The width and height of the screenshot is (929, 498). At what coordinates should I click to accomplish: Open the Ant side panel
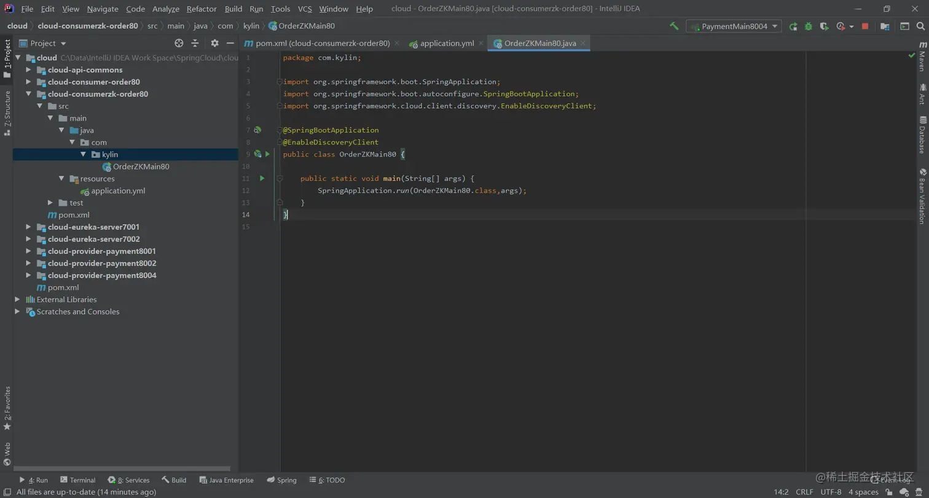[922, 94]
